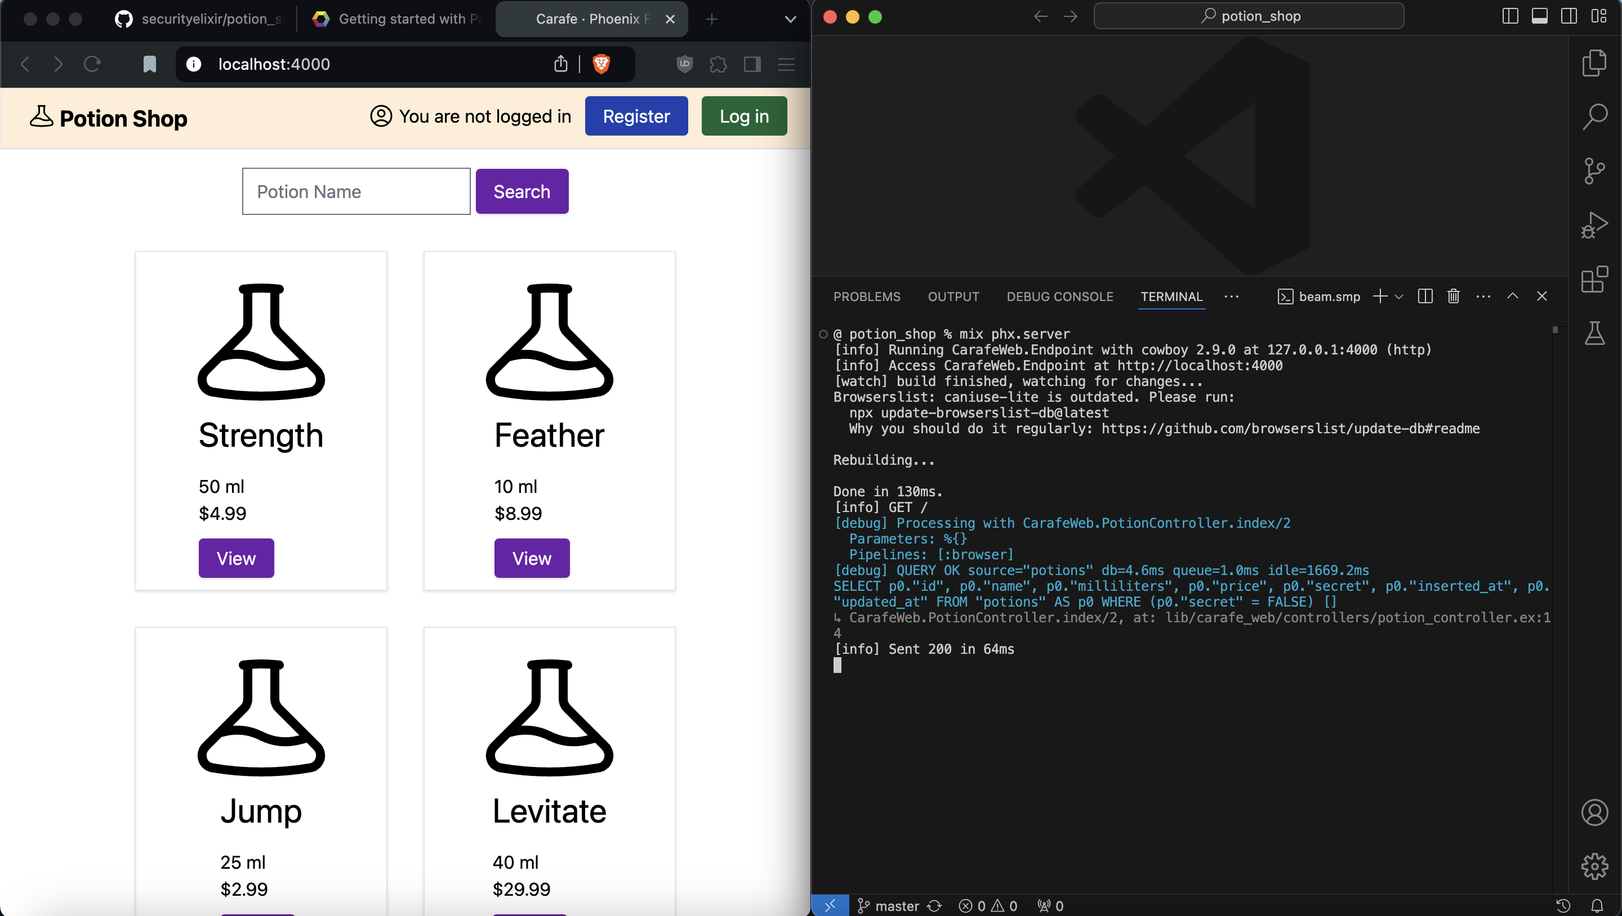Click the Potion Shop home logo
This screenshot has height=916, width=1622.
point(108,118)
